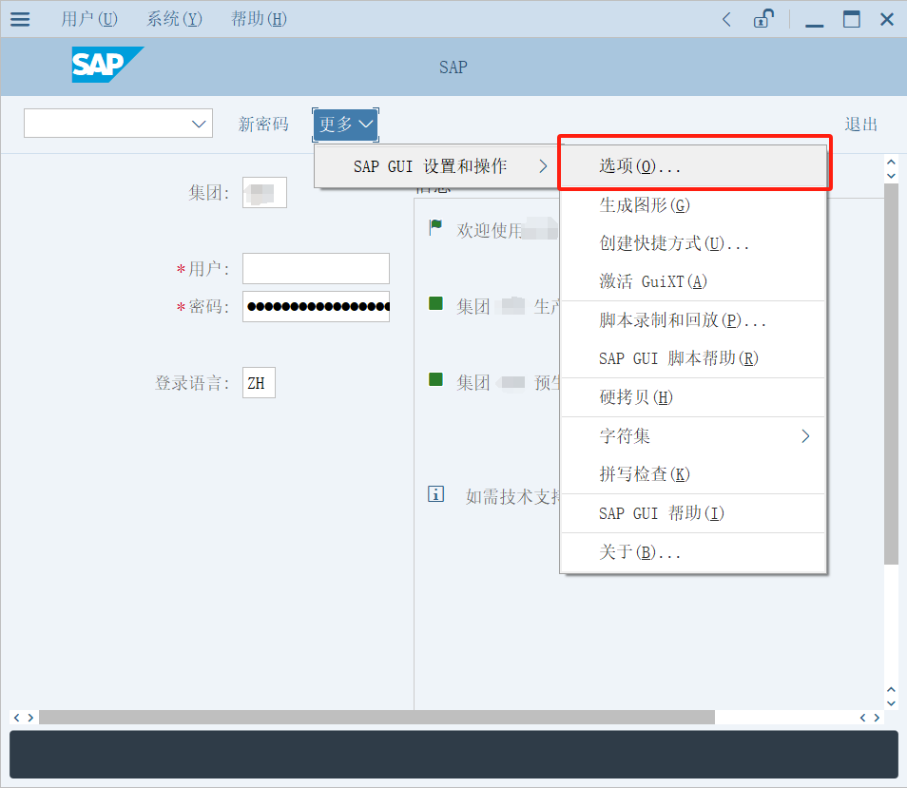Click the down arrow below the vertical scrollbar

(x=891, y=703)
